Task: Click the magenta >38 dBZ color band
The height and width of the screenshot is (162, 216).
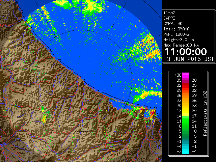Action: point(186,75)
